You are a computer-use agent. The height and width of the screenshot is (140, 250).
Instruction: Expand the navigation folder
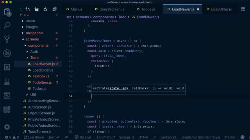(x=34, y=33)
